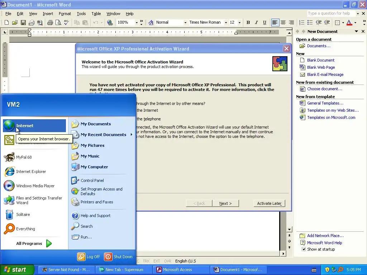Toggle Align Left
The image size is (367, 275).
coord(275,23)
